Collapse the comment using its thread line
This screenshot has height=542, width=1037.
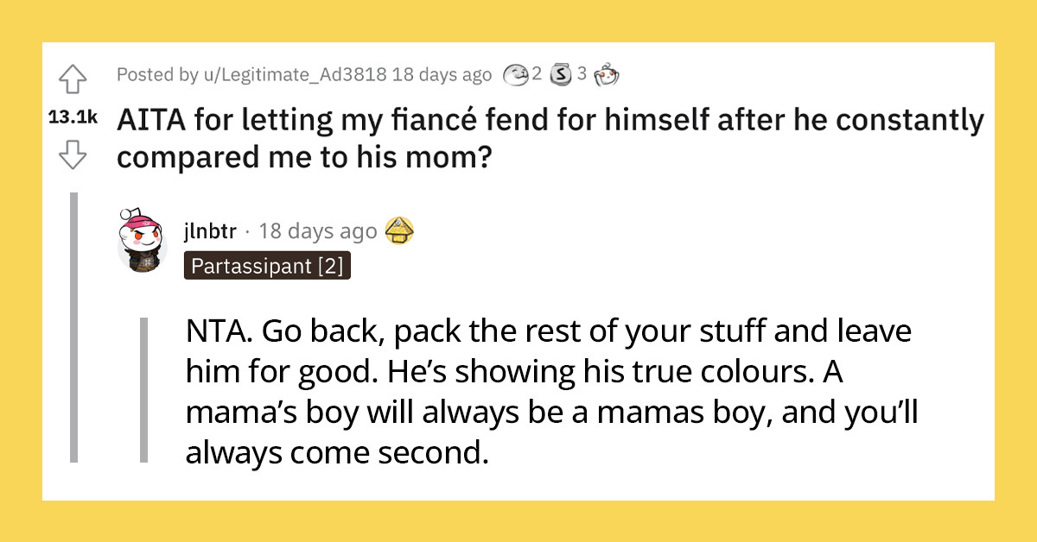[x=143, y=388]
